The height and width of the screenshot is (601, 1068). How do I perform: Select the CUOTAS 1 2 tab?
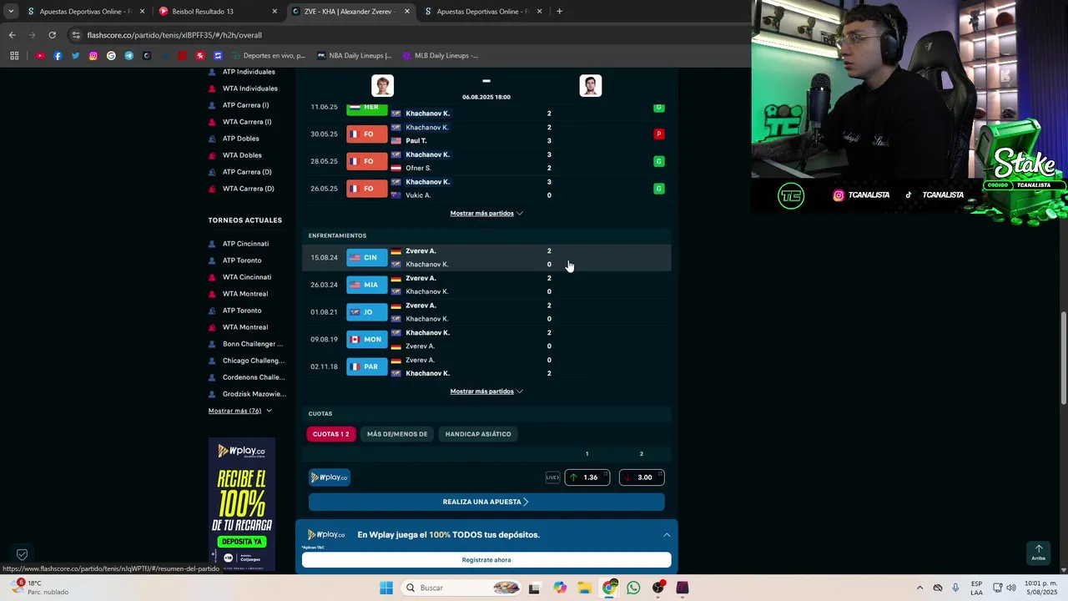click(331, 434)
